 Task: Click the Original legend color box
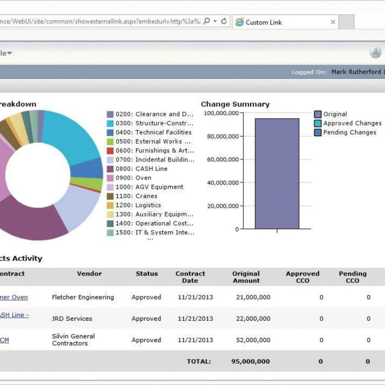(318, 114)
